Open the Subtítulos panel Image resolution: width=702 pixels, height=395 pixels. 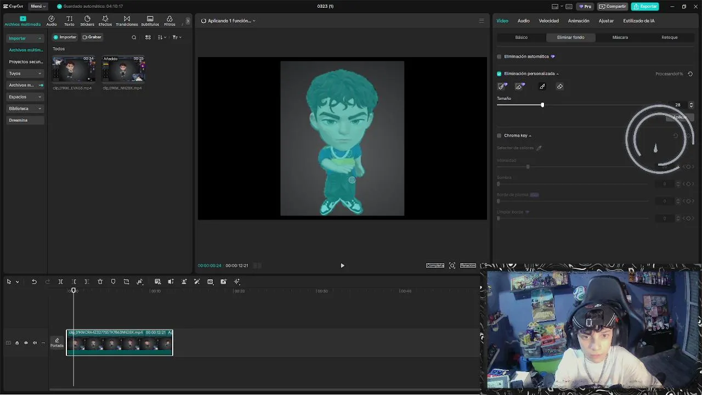(150, 21)
